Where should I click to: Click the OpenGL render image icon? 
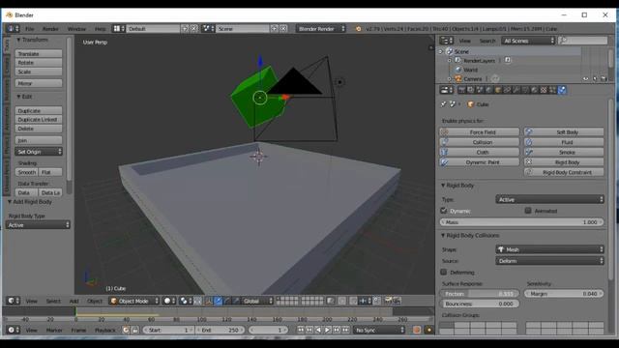click(389, 301)
